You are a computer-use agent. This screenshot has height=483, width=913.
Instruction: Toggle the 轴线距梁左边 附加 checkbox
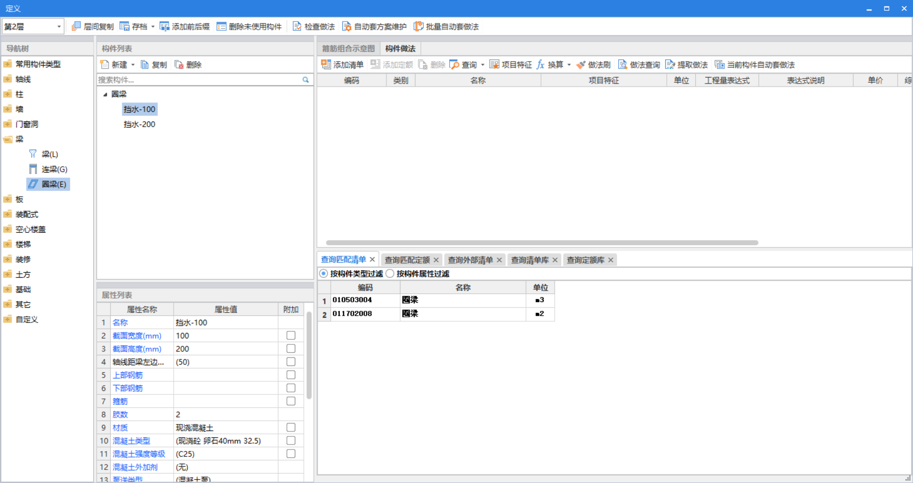[291, 361]
